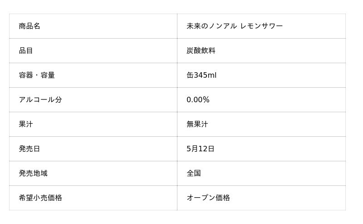Click the アルコール分 label cell
The image size is (363, 224).
pyautogui.click(x=40, y=100)
